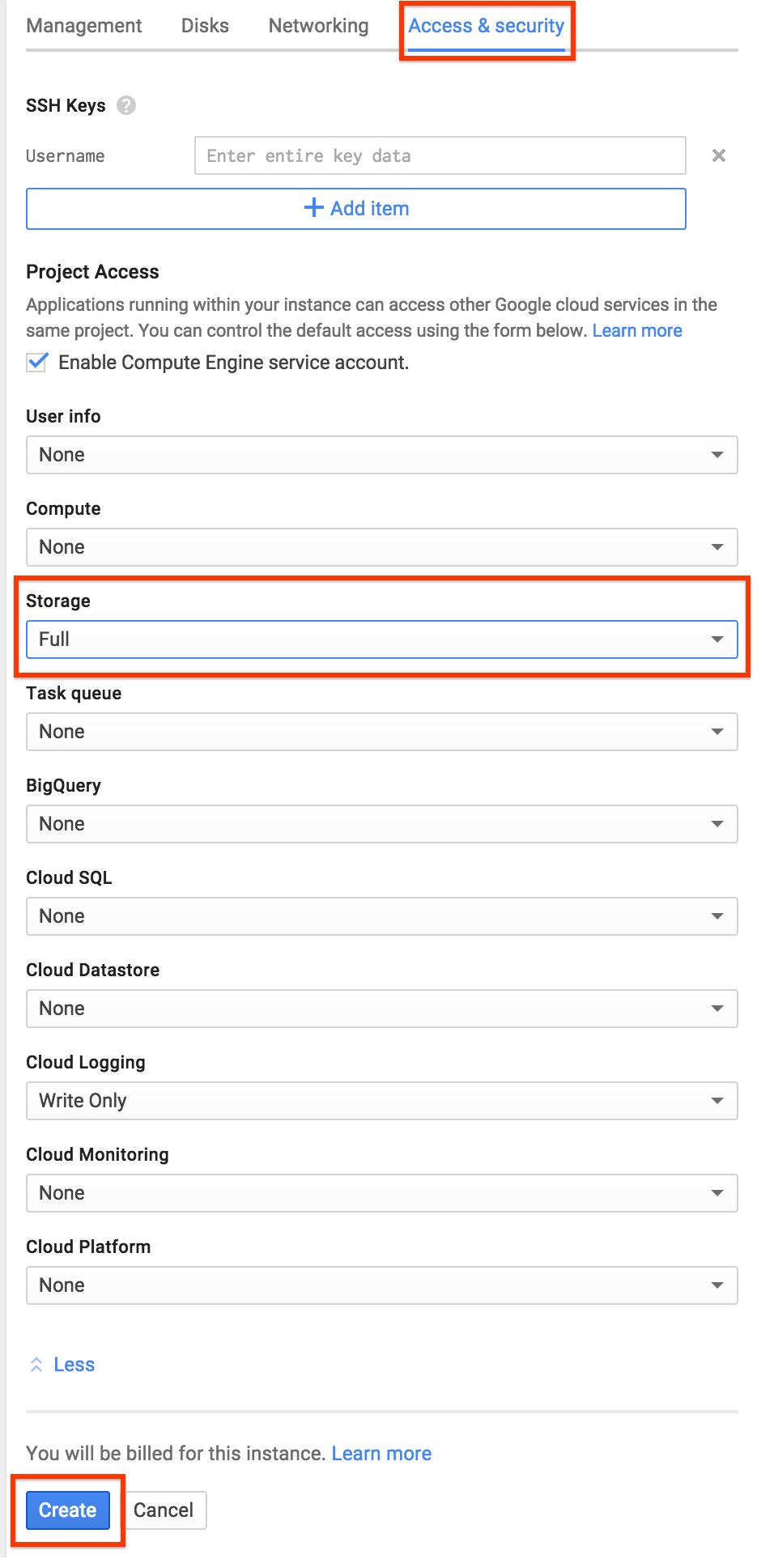Click the blue Create button
The height and width of the screenshot is (1559, 774).
[x=68, y=1510]
